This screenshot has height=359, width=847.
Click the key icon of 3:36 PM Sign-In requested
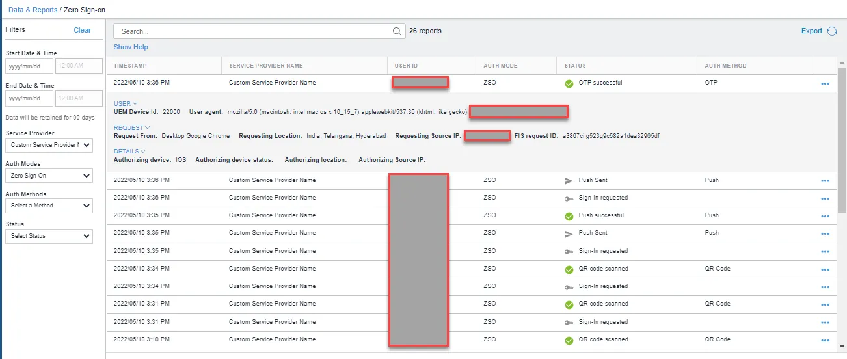569,198
